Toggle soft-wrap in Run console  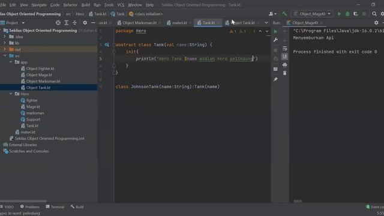tap(284, 49)
